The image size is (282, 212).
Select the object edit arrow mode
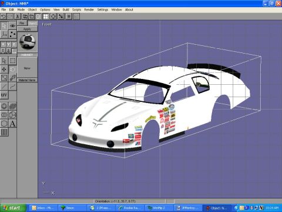(x=4, y=25)
